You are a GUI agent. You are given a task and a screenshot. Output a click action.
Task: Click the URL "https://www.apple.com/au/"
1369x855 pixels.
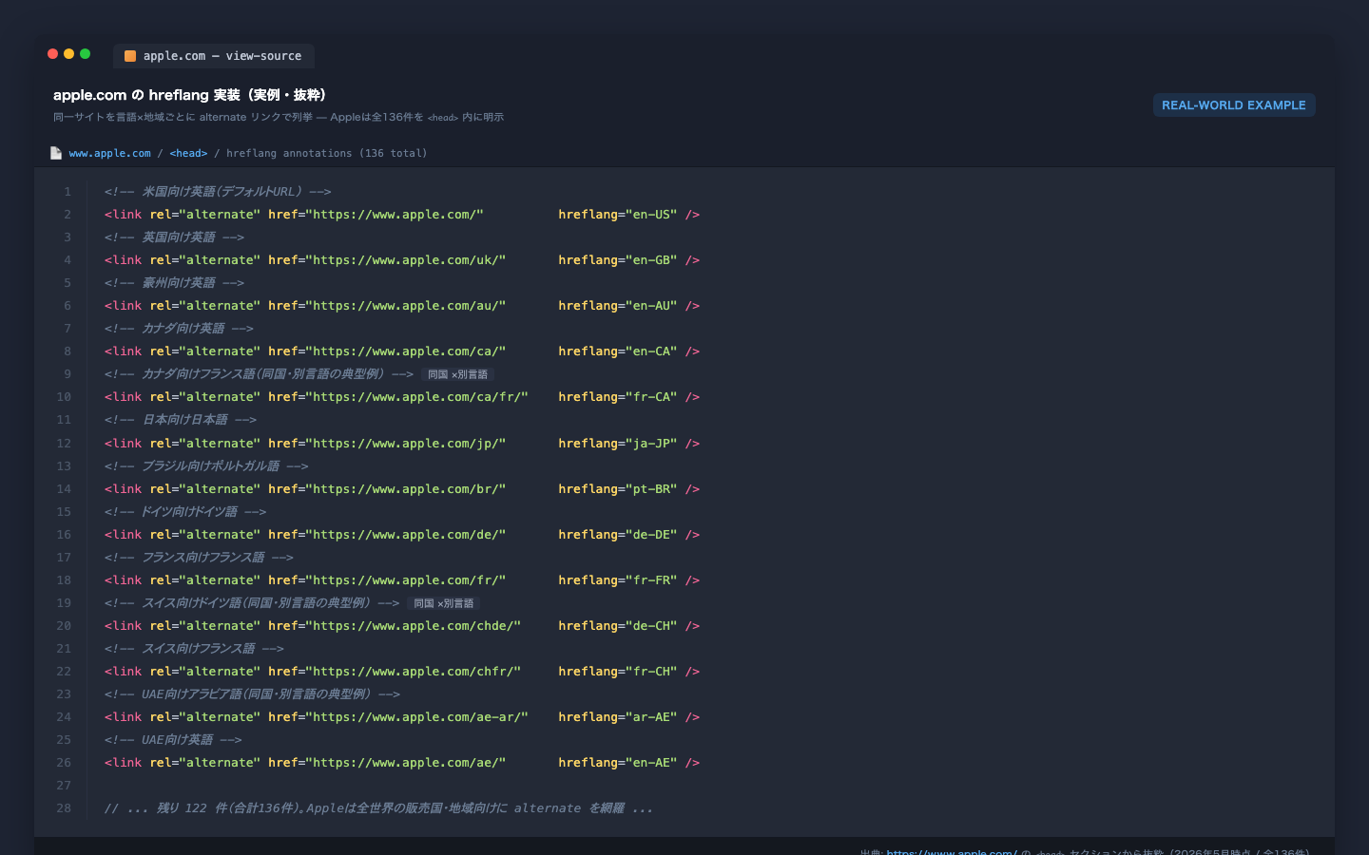pyautogui.click(x=406, y=306)
